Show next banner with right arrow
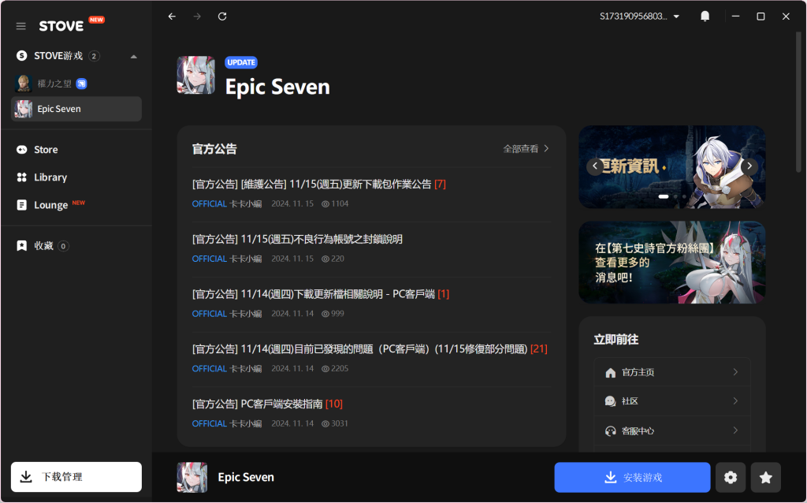This screenshot has width=807, height=503. (x=749, y=166)
